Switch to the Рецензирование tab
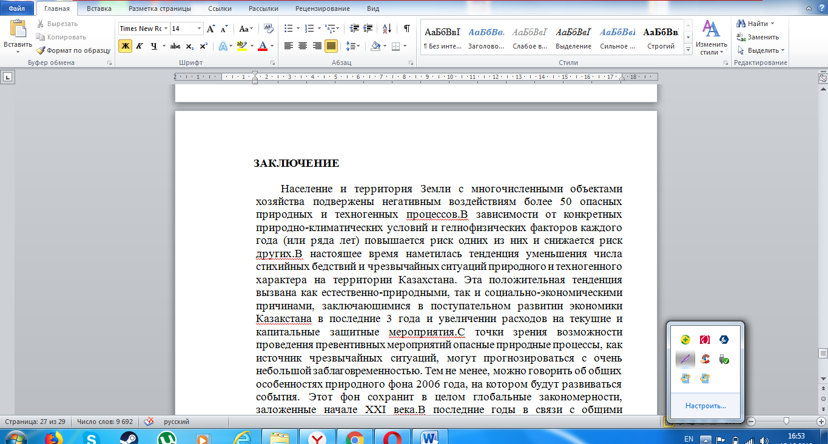The height and width of the screenshot is (444, 828). coord(323,9)
